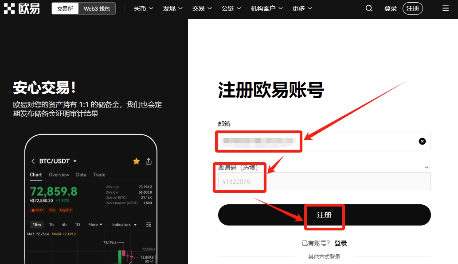
Task: Click the yellow favorite star icon
Action: pyautogui.click(x=136, y=161)
